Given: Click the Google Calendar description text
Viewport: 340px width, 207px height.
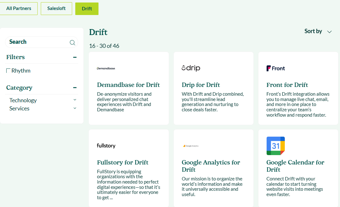Looking at the screenshot, I should (x=295, y=186).
